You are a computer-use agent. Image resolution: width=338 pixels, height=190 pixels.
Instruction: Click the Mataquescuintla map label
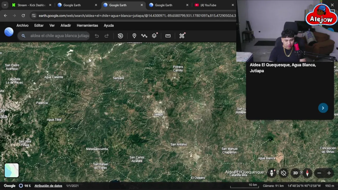pos(97,149)
